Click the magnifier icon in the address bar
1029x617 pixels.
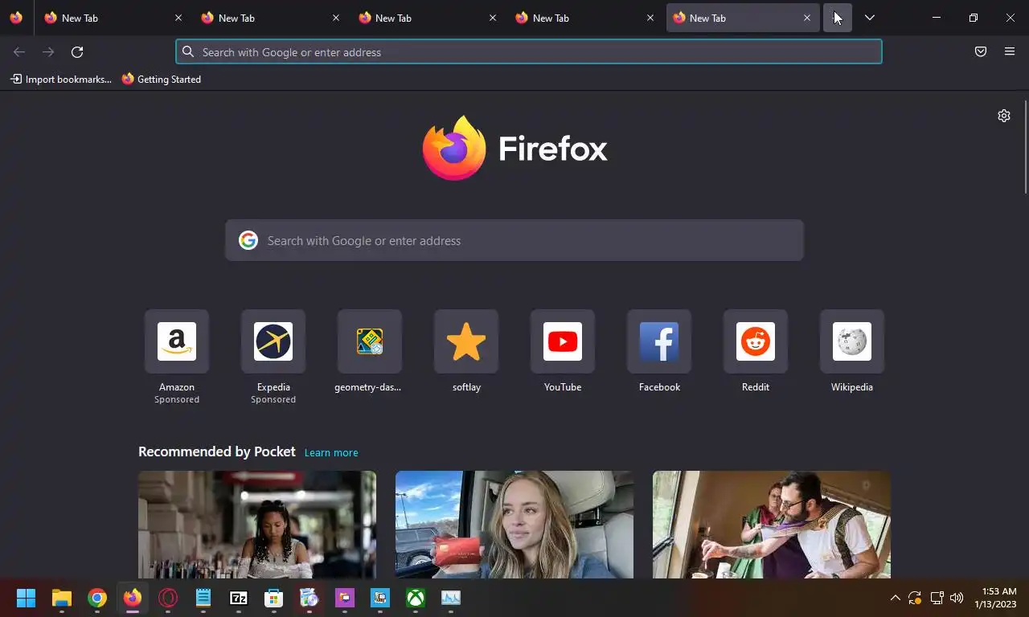point(188,52)
